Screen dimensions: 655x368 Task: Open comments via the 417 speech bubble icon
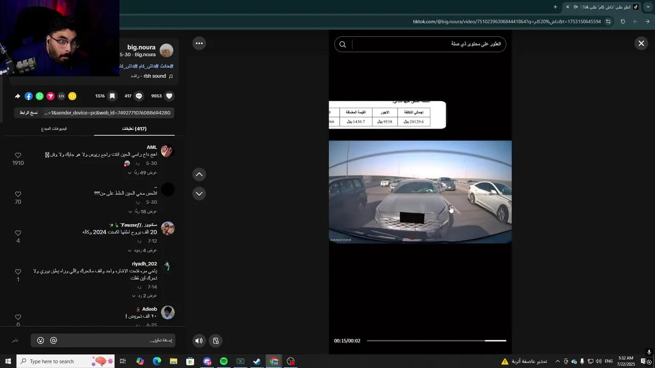pyautogui.click(x=139, y=96)
